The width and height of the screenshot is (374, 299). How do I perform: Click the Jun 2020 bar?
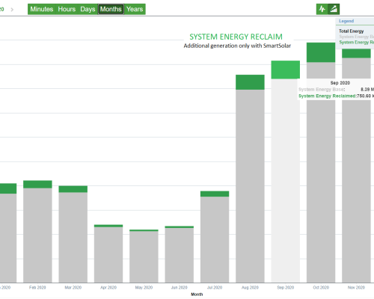[180, 254]
